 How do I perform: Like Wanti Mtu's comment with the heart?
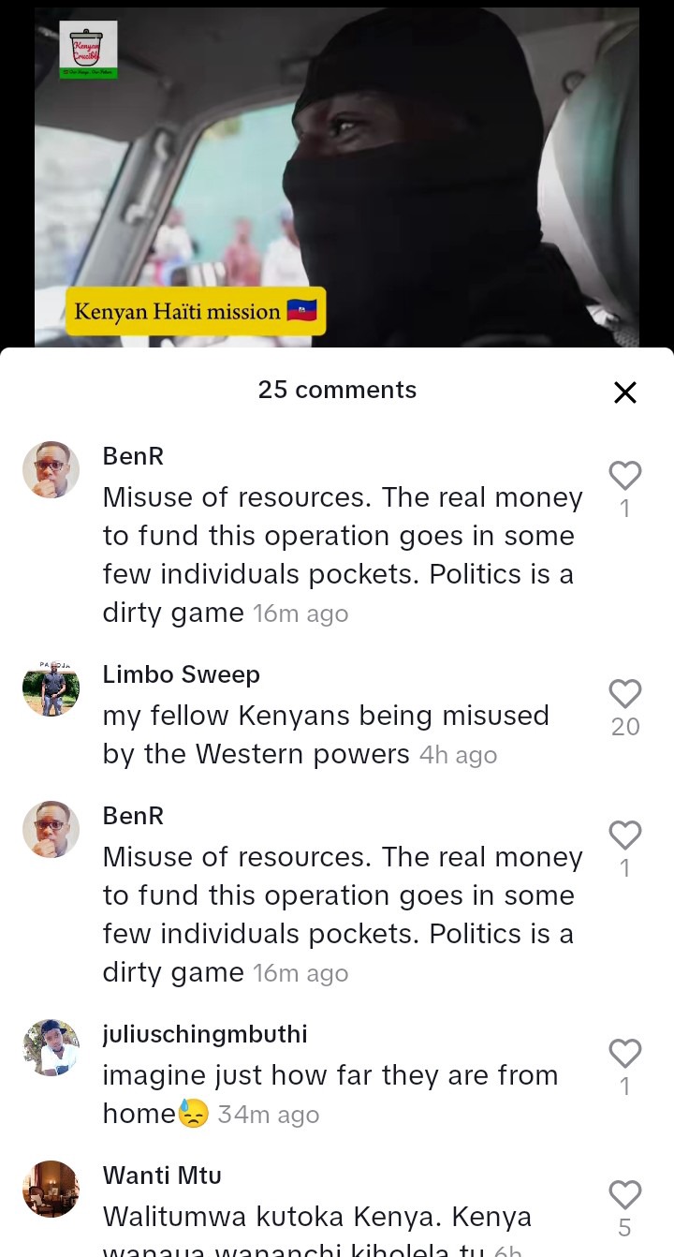(625, 1195)
